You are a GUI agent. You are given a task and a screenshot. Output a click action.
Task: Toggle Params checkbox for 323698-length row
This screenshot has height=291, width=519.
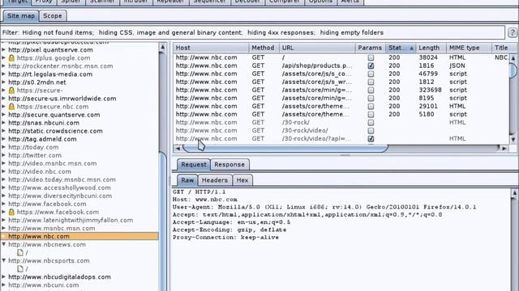[371, 90]
